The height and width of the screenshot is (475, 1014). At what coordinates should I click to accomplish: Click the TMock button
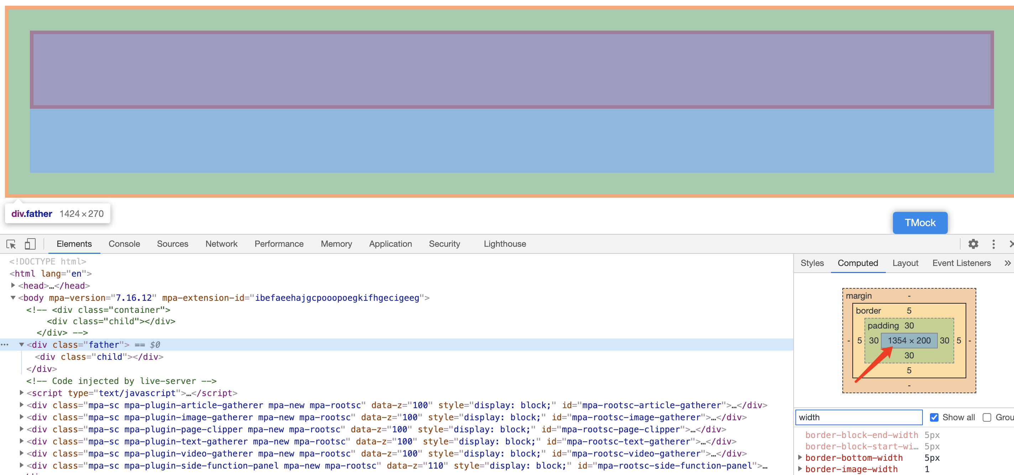[x=920, y=223]
